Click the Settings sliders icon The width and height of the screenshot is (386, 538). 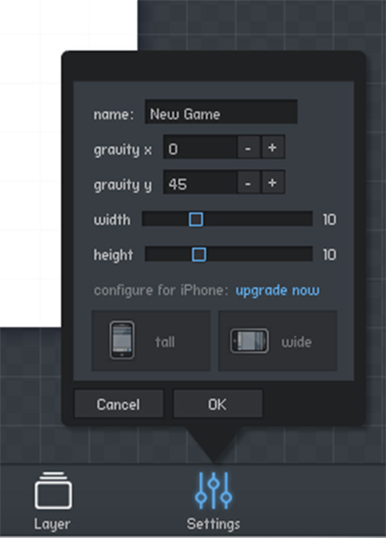213,490
